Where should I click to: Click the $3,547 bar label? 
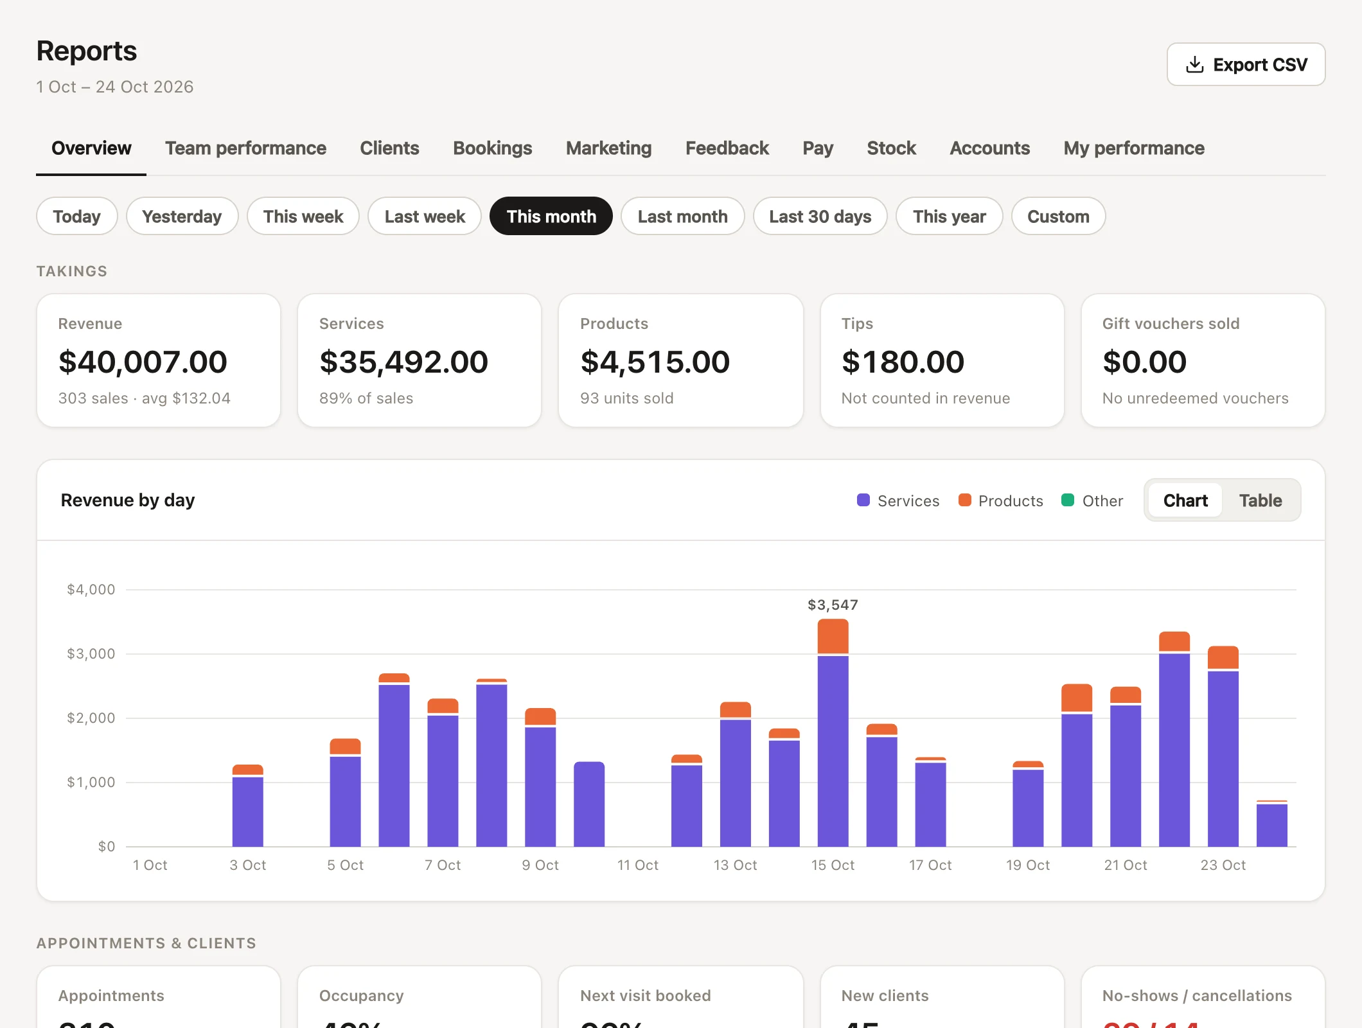pos(833,605)
